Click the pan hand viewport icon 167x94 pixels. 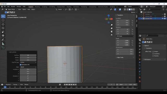pyautogui.click(x=111, y=28)
